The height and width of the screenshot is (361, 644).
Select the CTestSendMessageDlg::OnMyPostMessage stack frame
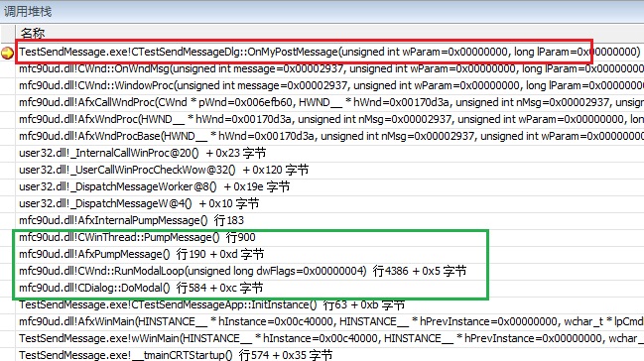(329, 52)
